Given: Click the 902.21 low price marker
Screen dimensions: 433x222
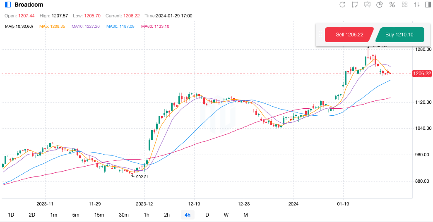Looking at the screenshot, I should pyautogui.click(x=142, y=177).
